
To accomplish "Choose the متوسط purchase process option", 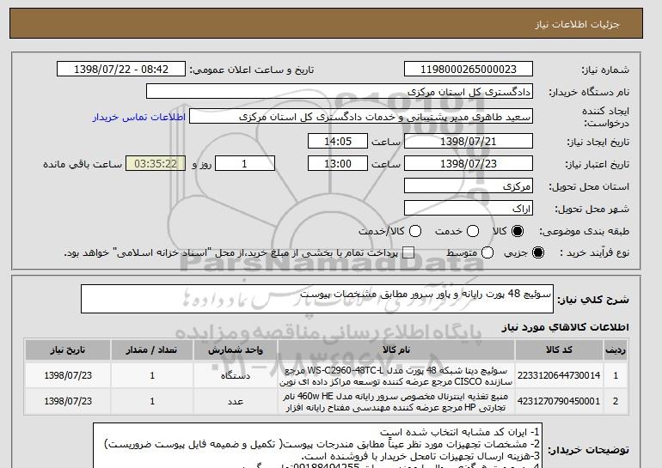I will coord(487,252).
